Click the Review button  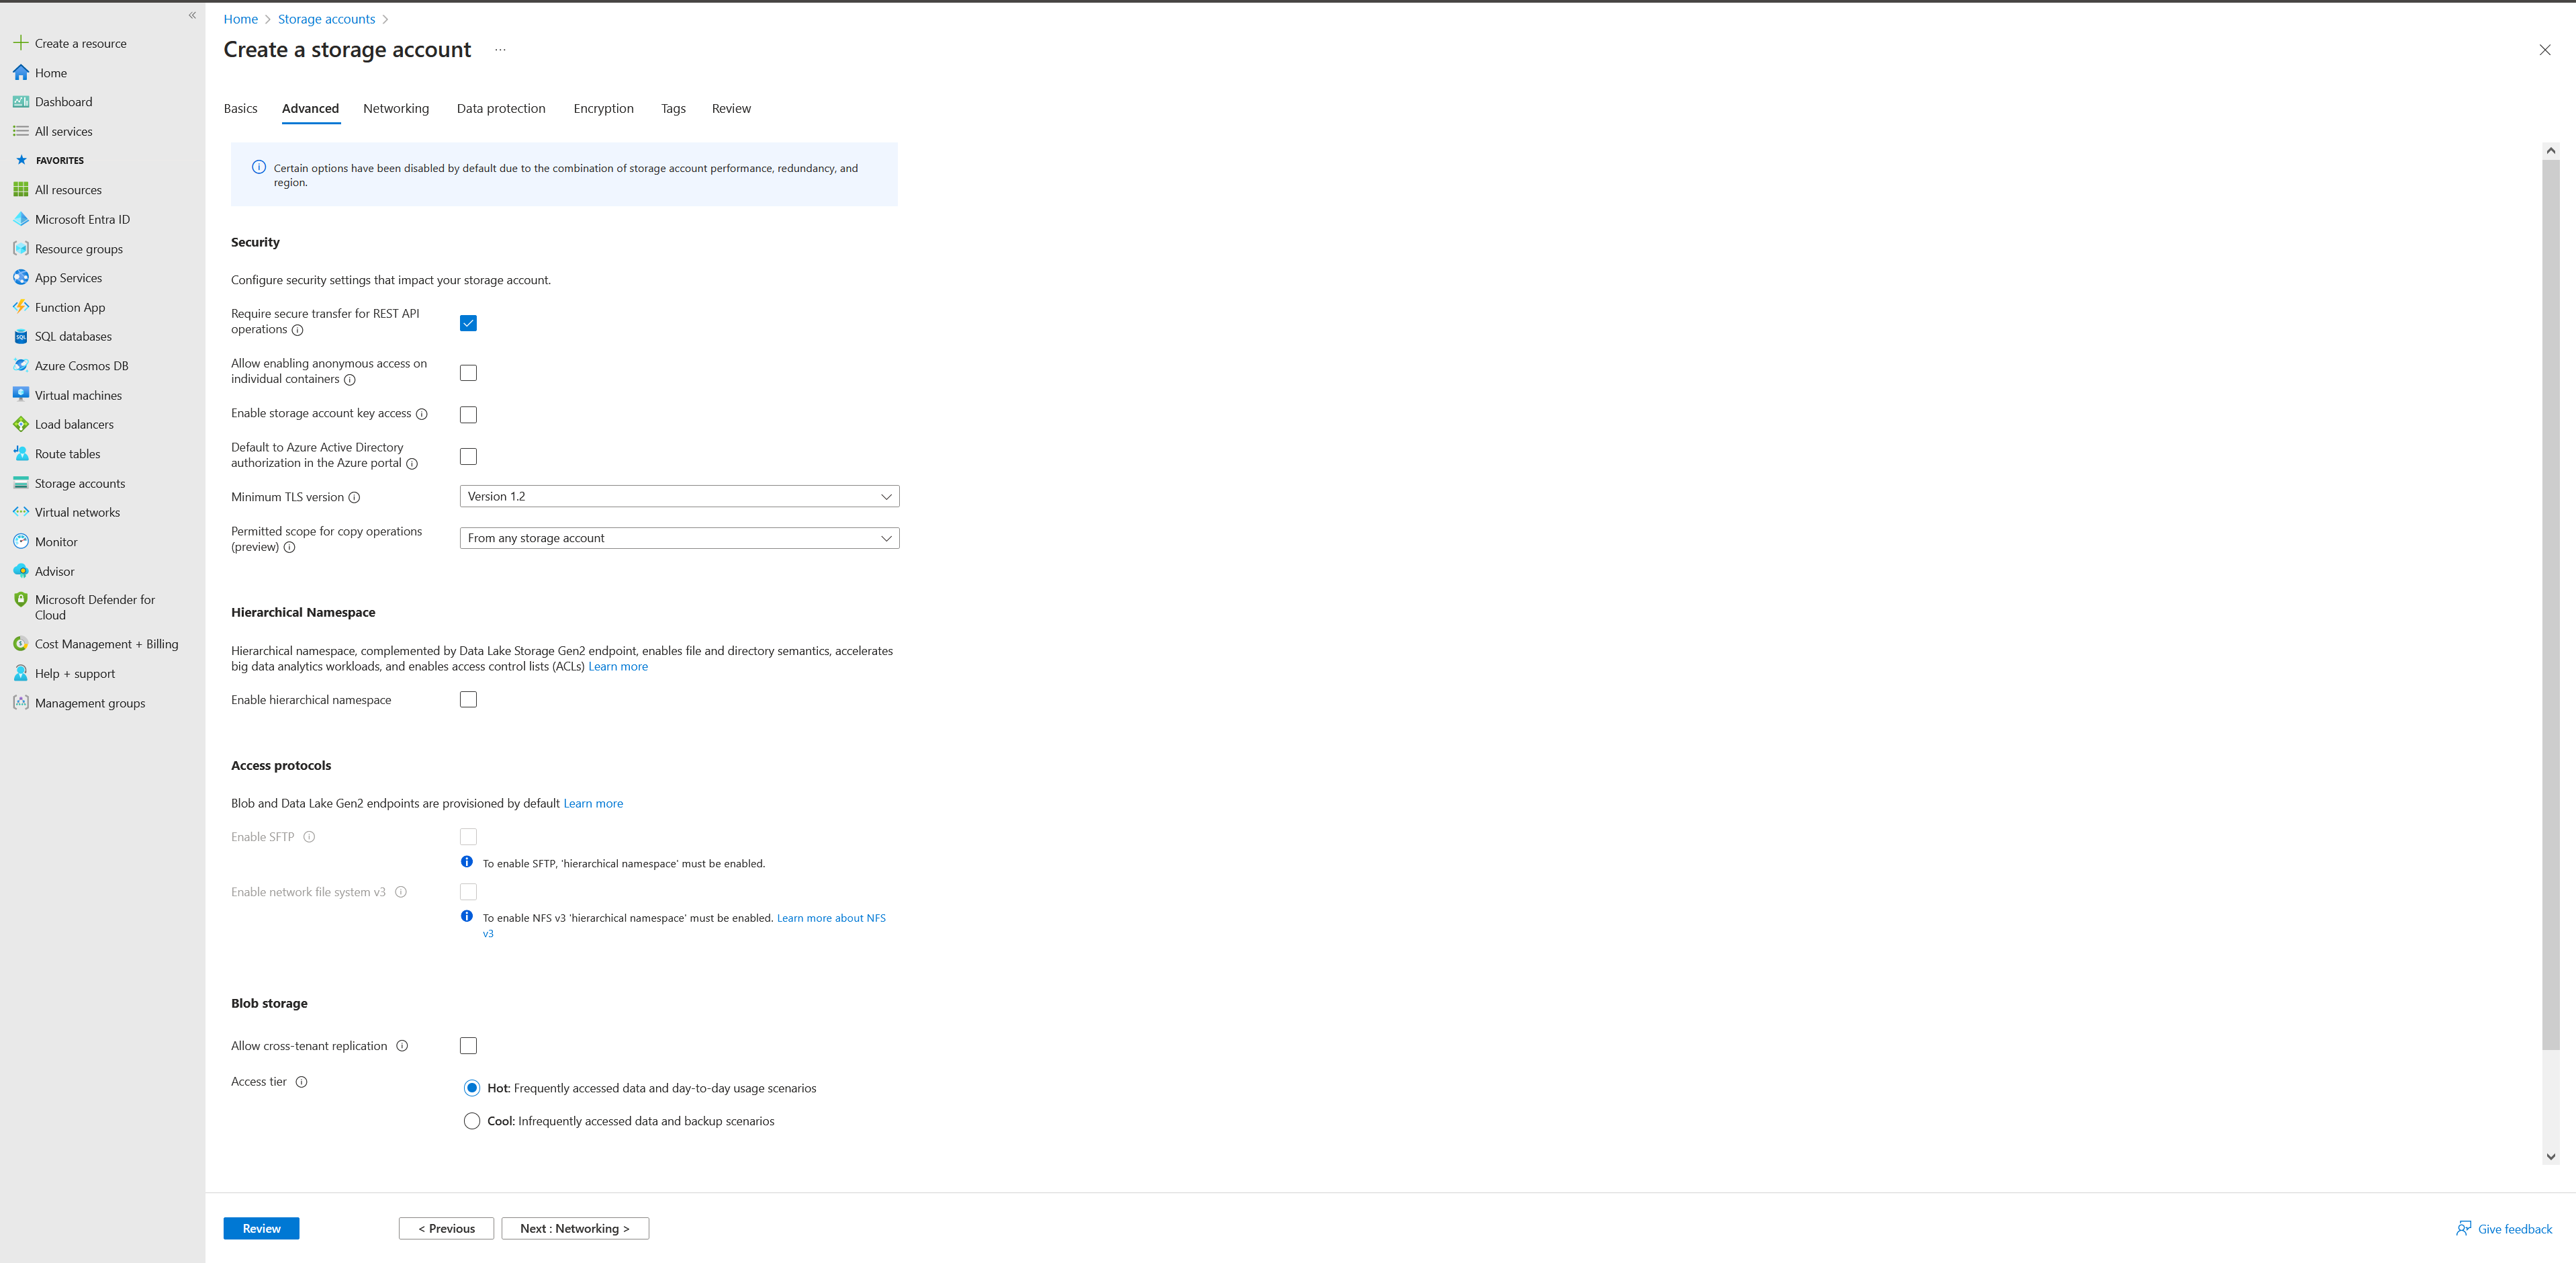click(x=261, y=1227)
